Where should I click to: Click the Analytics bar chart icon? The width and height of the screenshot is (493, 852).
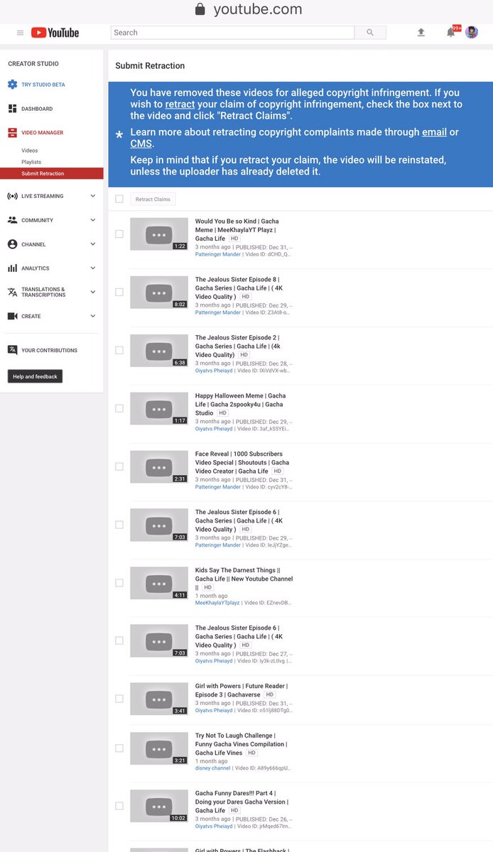click(x=12, y=268)
